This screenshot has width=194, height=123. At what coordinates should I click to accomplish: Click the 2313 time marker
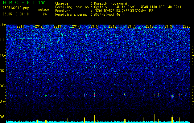pyautogui.click(x=57, y=26)
